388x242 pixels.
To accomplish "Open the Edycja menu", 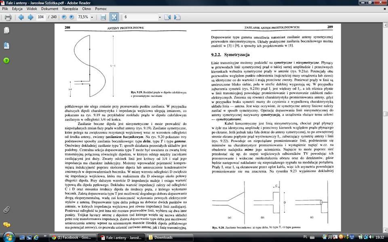I will pos(17,8).
